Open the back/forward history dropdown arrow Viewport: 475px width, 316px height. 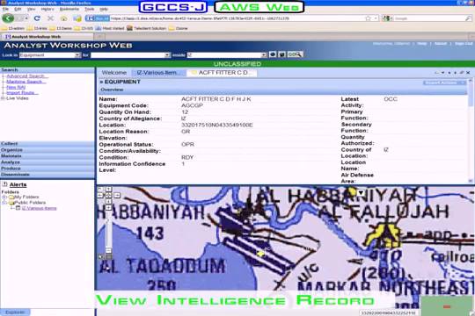[26, 18]
